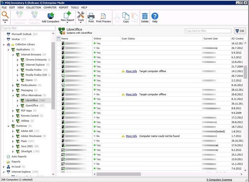Click the Cut scissors icon
This screenshot has width=249, height=182.
pyautogui.click(x=117, y=16)
